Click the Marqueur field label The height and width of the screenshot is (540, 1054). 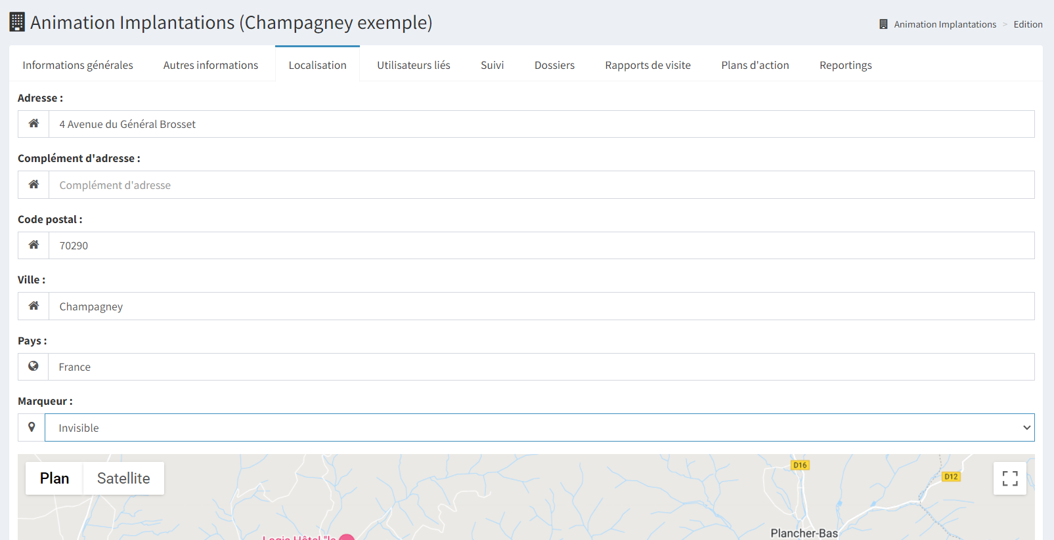tap(45, 401)
